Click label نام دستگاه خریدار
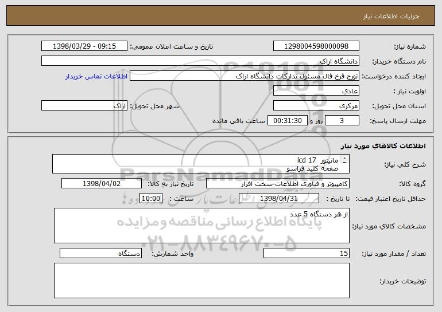442x312 pixels. coord(399,61)
